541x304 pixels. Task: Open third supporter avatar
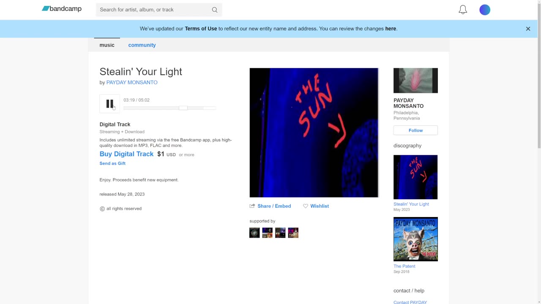[x=280, y=233]
